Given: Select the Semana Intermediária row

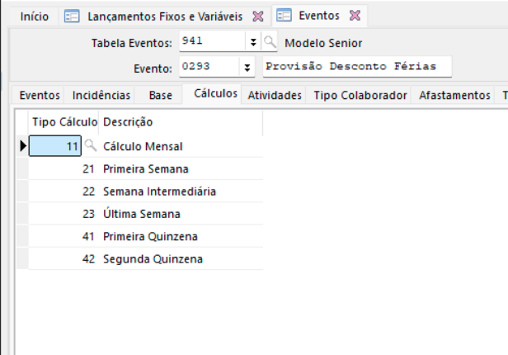Looking at the screenshot, I should 159,192.
